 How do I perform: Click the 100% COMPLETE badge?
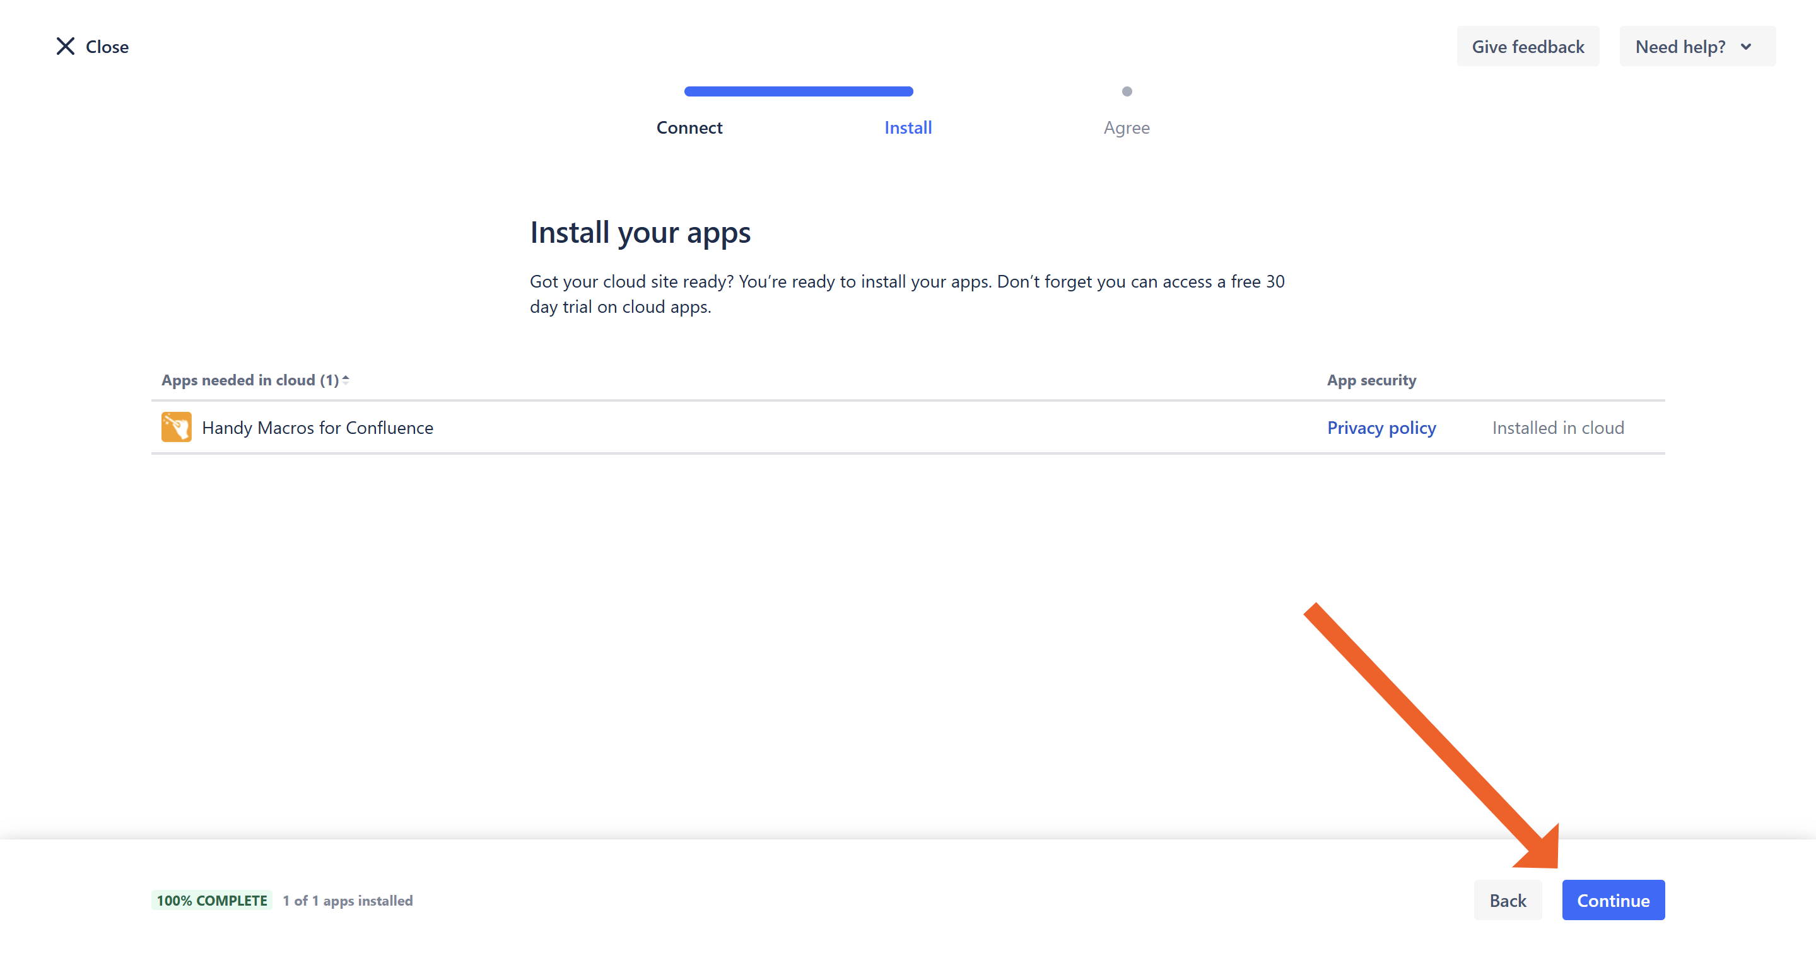211,900
